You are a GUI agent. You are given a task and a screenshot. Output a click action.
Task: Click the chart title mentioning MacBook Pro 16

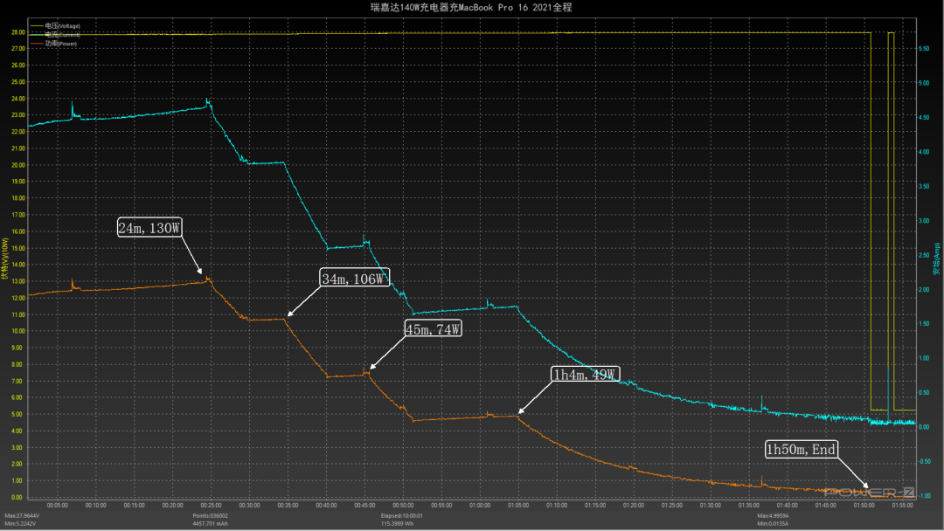(x=471, y=7)
